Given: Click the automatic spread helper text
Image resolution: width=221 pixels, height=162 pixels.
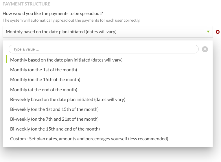Looking at the screenshot, I should point(71,20).
